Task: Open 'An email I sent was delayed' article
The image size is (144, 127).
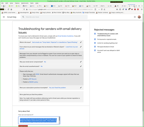Action: tap(109, 51)
